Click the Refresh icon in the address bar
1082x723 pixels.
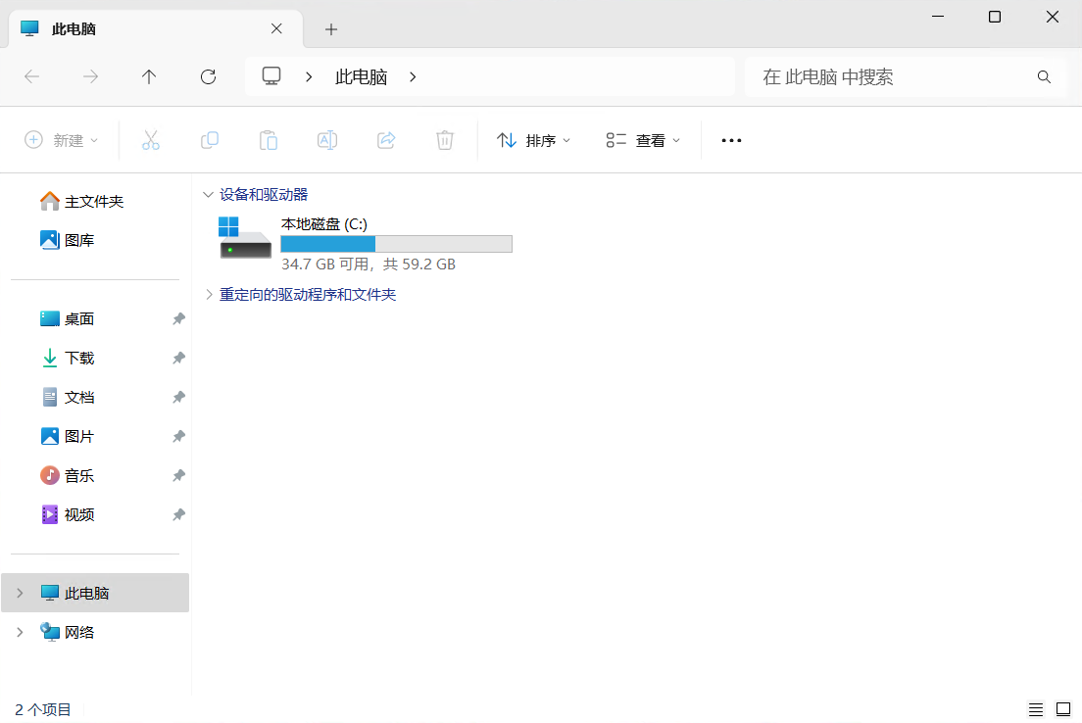click(208, 76)
